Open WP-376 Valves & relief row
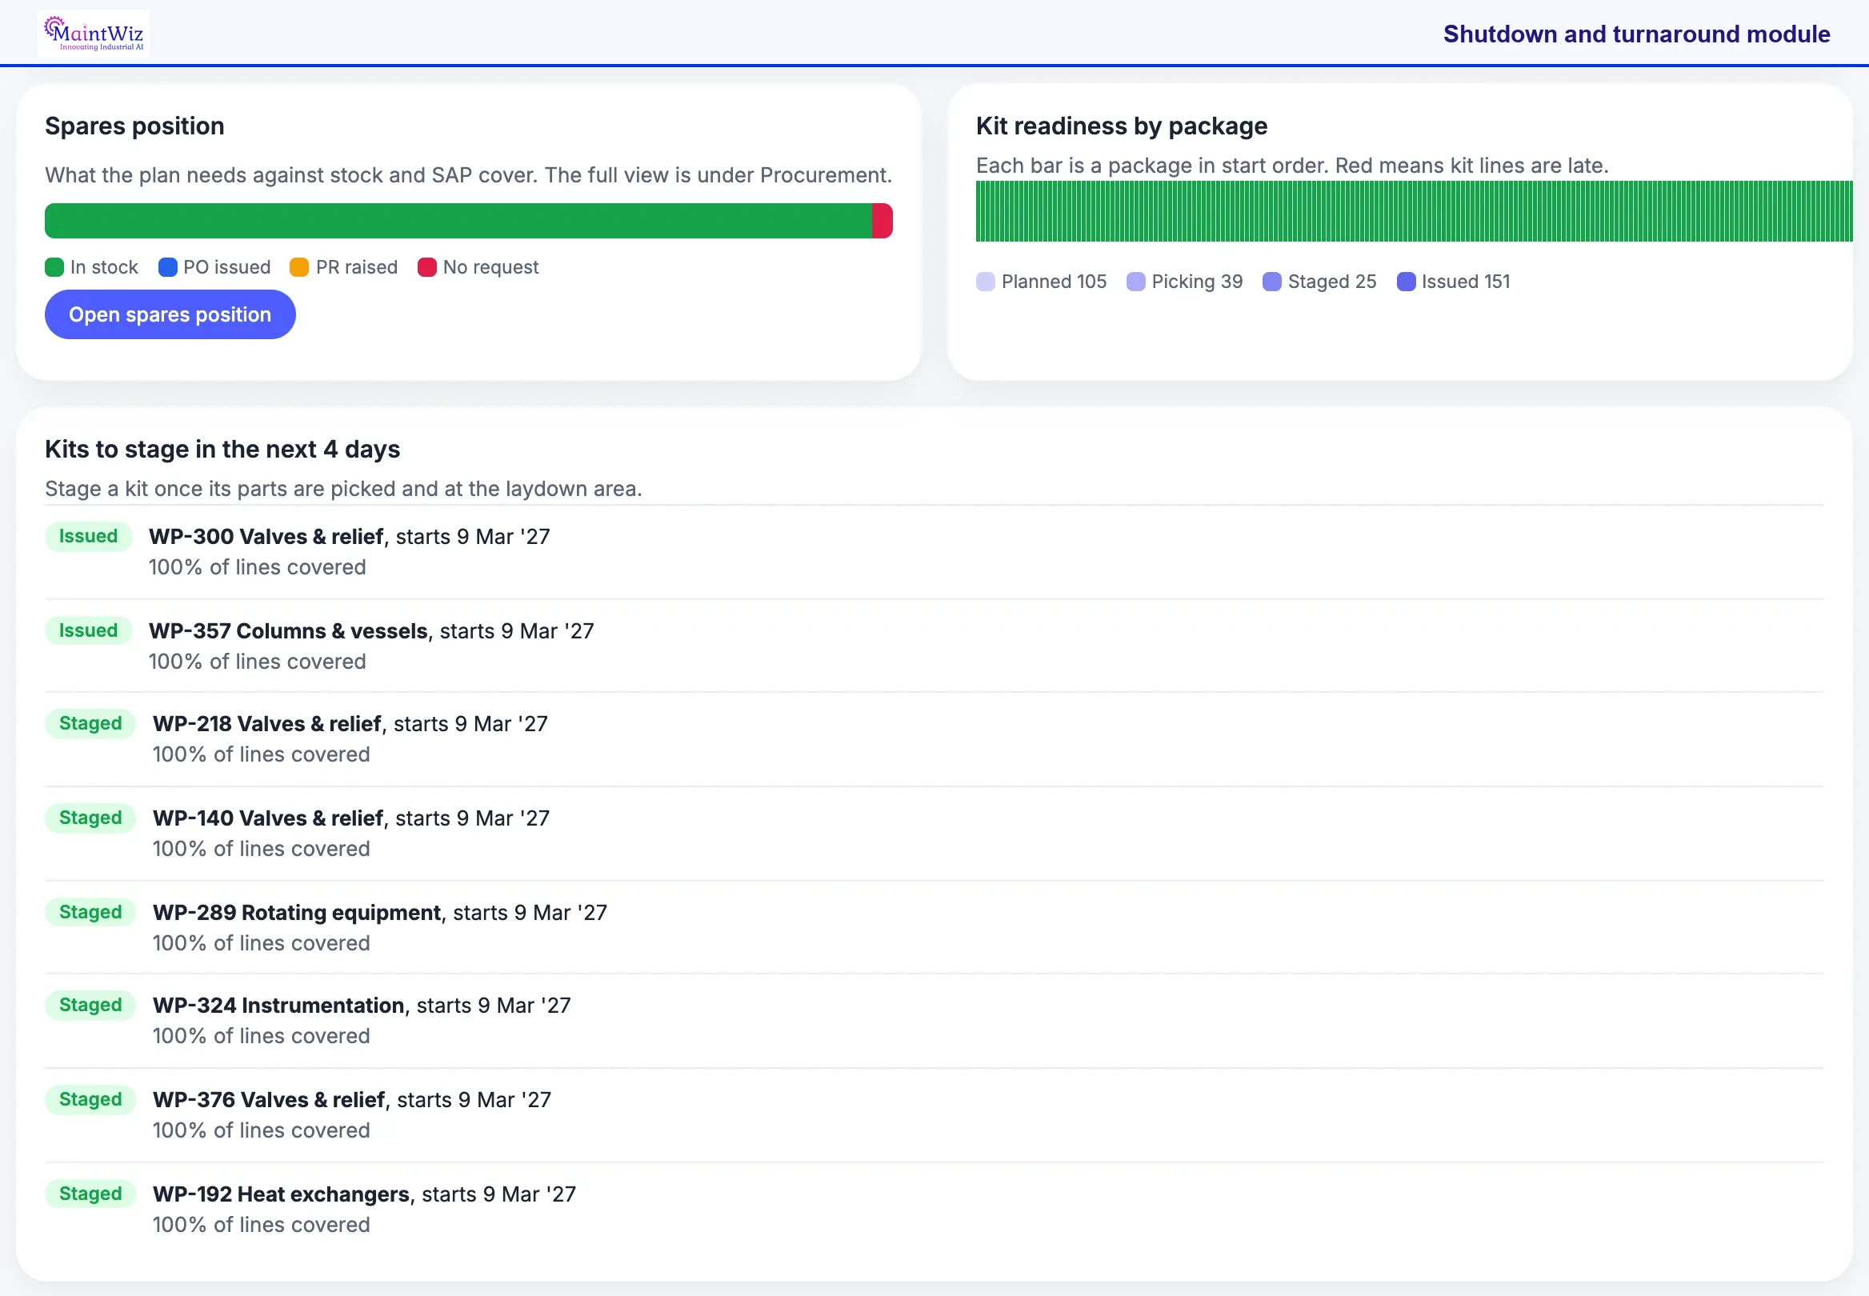 pos(934,1115)
